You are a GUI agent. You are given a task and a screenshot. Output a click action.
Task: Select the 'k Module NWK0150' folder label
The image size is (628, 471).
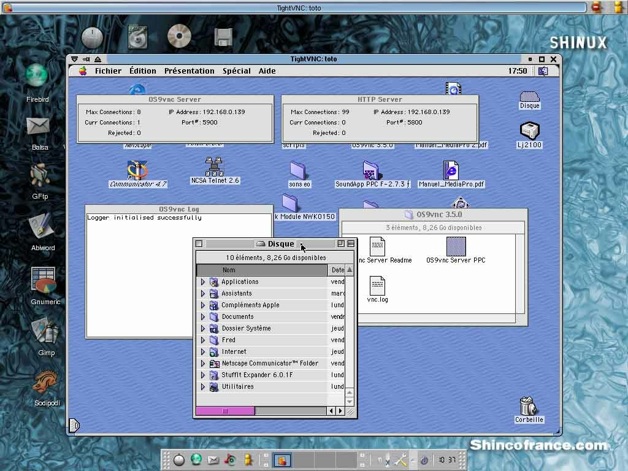click(x=305, y=216)
